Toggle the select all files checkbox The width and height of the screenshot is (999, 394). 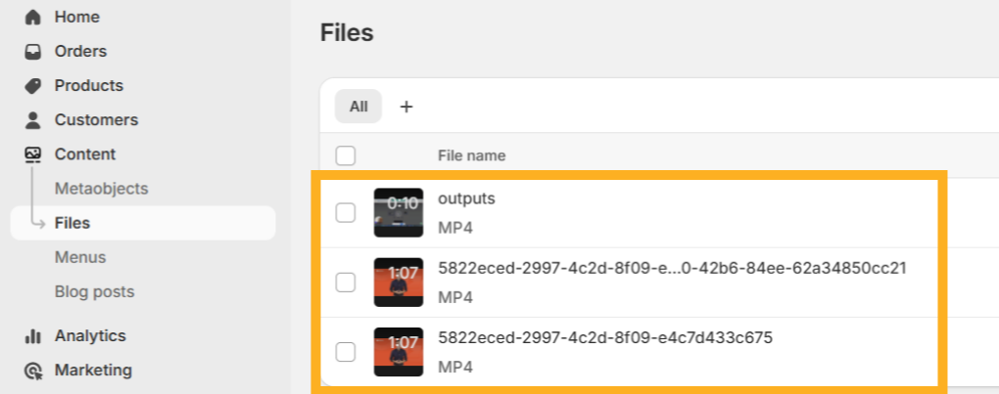tap(346, 155)
